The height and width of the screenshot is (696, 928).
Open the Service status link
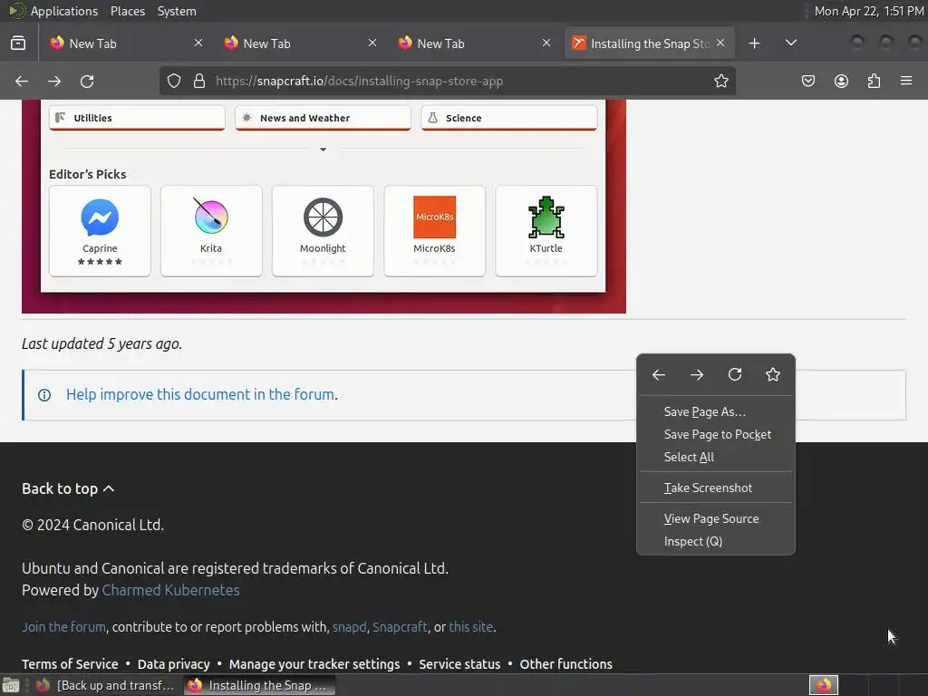pos(459,664)
